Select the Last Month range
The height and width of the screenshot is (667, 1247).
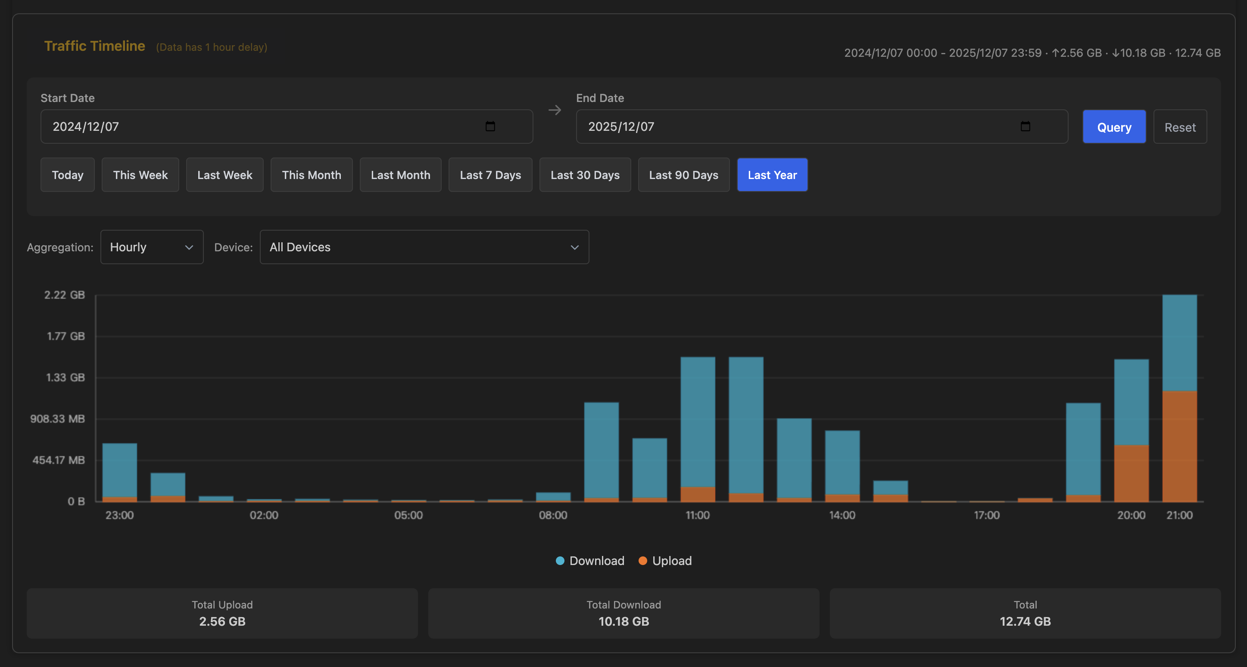pos(400,174)
